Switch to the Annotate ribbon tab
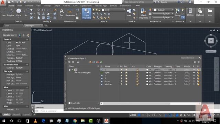The width and height of the screenshot is (220, 124). (29, 6)
